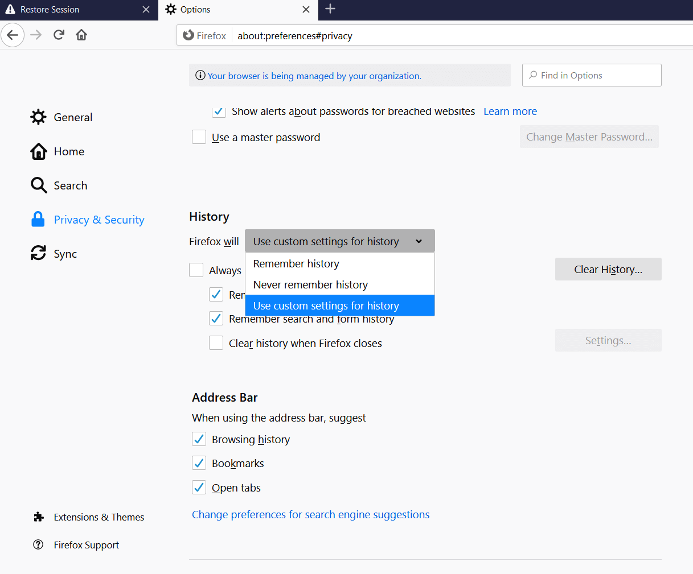Screen dimensions: 693x574
Task: Open managed by your organization link
Action: 314,76
